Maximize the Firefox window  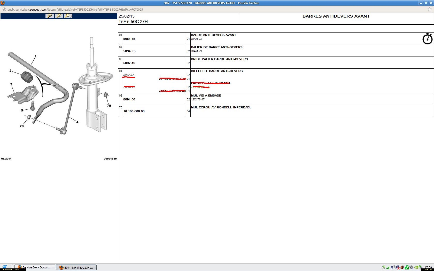426,3
